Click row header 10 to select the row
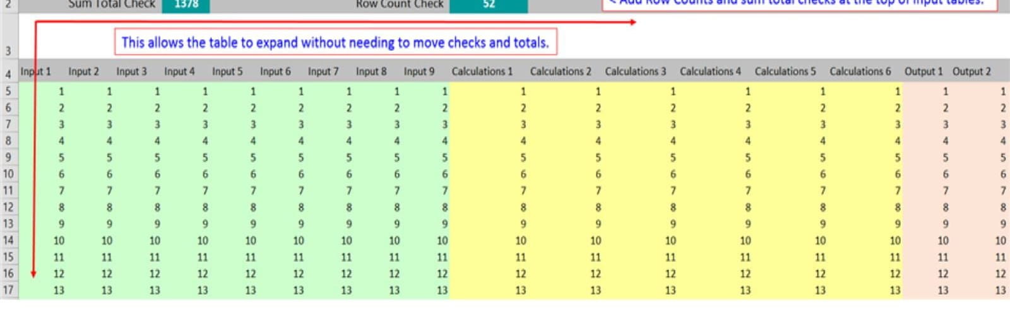 [8, 174]
